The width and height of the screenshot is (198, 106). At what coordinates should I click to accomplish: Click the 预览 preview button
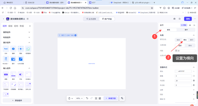coord(184,25)
